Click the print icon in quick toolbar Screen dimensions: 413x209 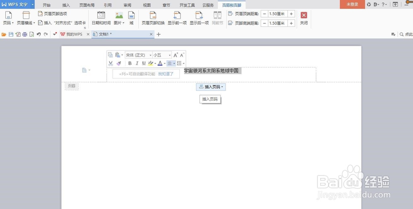(x=25, y=34)
